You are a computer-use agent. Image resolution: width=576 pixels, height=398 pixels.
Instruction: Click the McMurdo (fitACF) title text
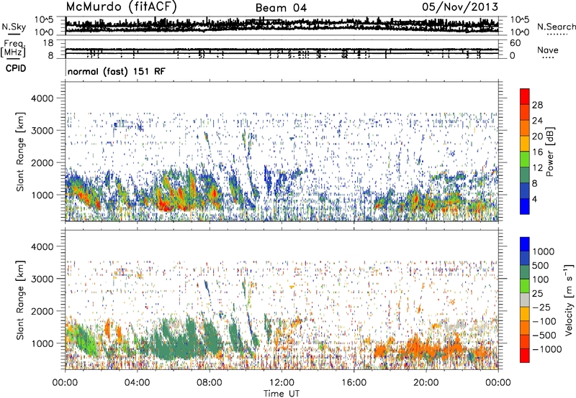[x=121, y=6]
